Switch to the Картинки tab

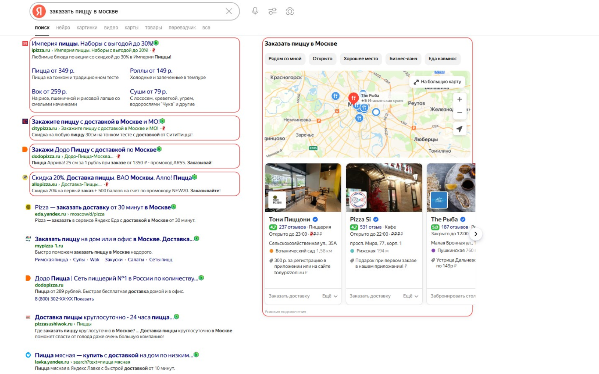[87, 27]
